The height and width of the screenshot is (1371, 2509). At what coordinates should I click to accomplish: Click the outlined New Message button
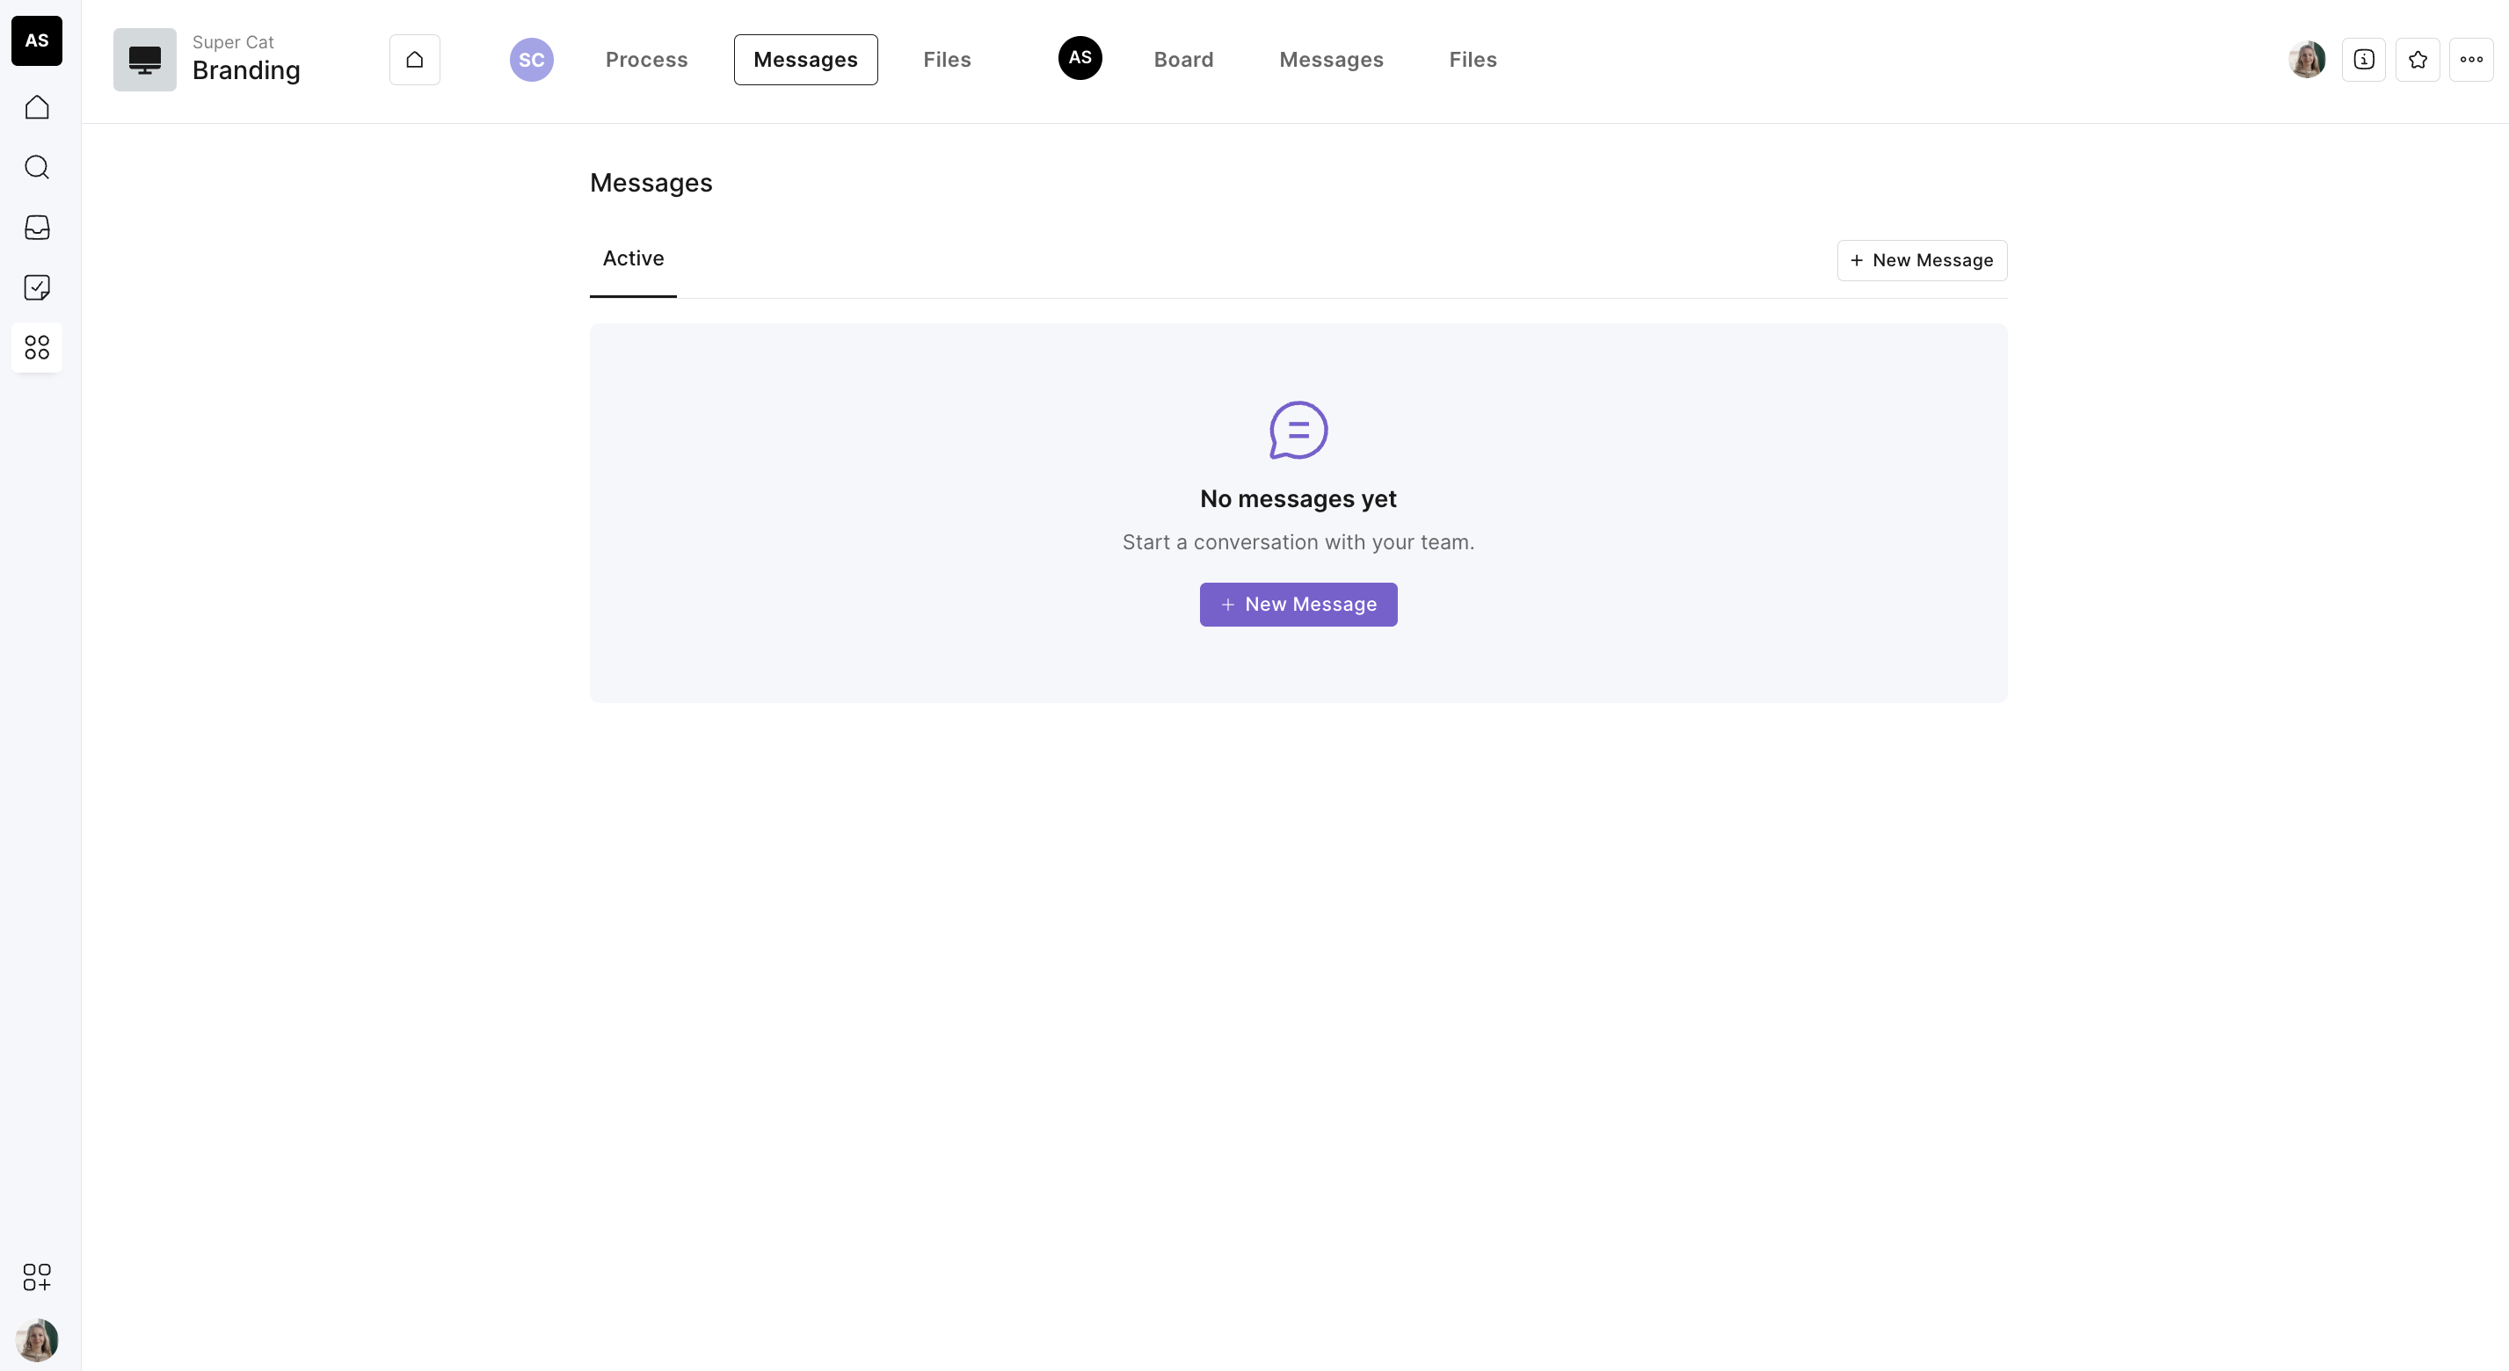pyautogui.click(x=1922, y=260)
